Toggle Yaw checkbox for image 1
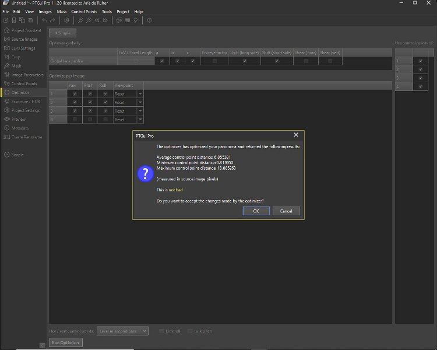The width and height of the screenshot is (437, 350). (74, 93)
